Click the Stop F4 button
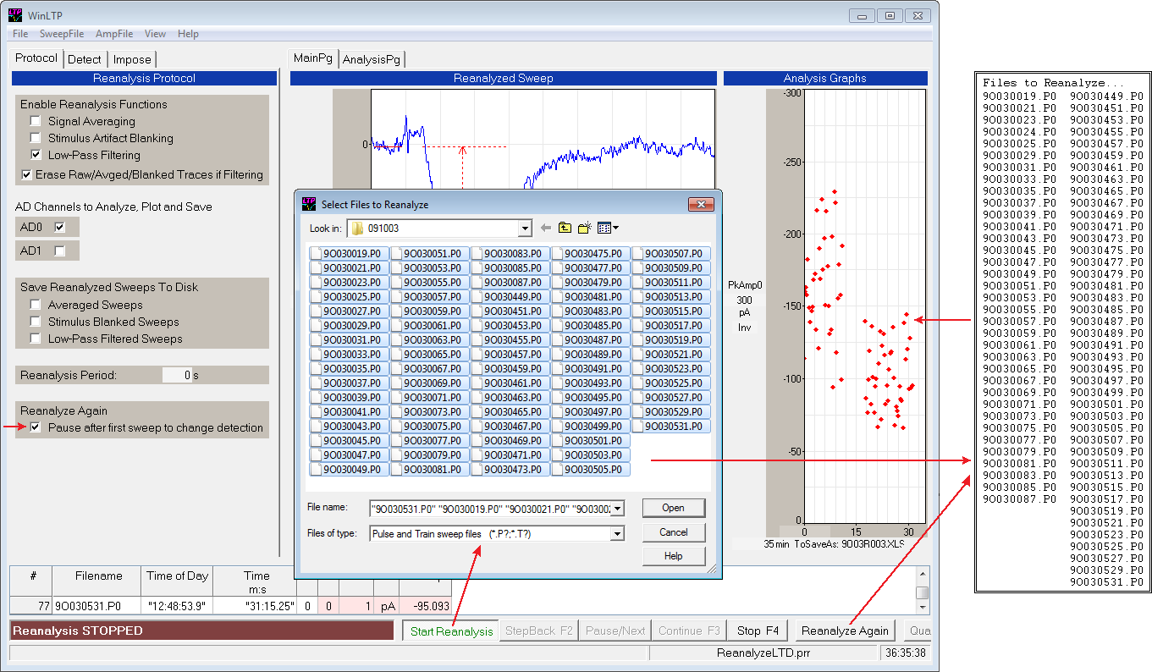The image size is (1152, 672). click(x=758, y=631)
